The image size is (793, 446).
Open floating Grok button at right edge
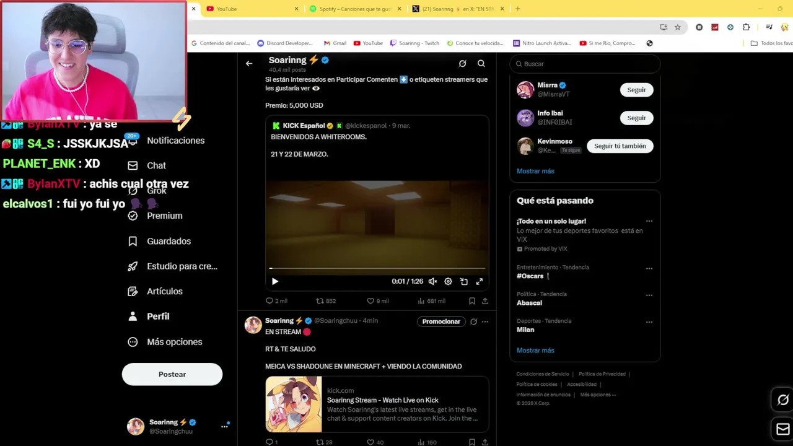tap(783, 400)
